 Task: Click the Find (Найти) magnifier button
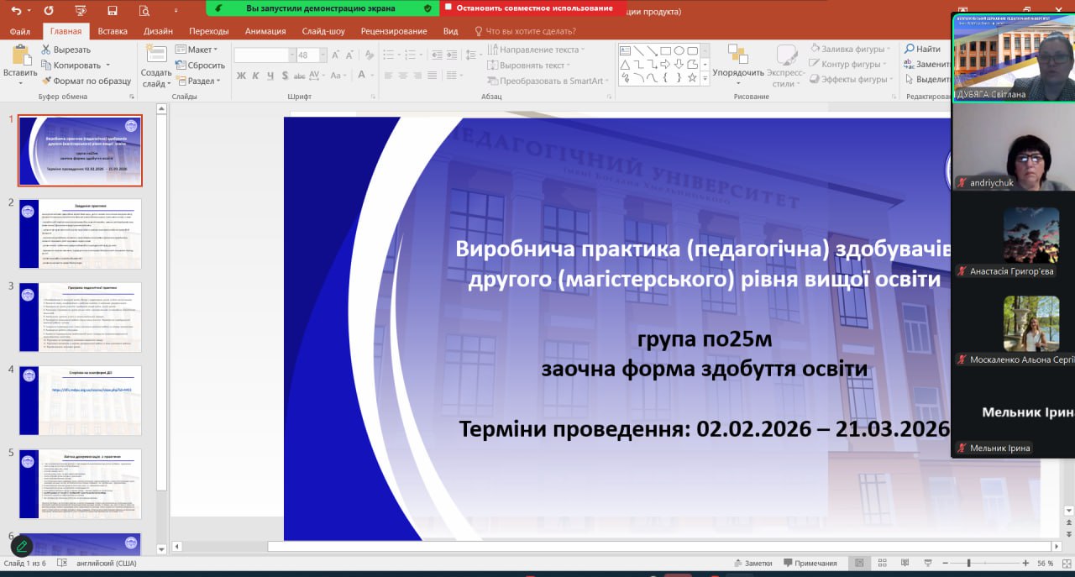point(922,49)
